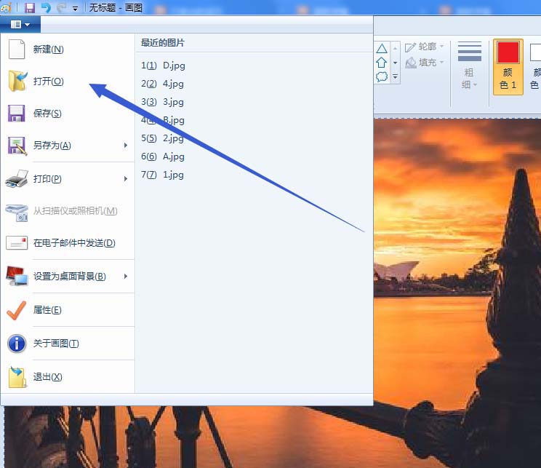Expand the Save As (另存为) submenu arrow
This screenshot has width=541, height=468.
(126, 146)
